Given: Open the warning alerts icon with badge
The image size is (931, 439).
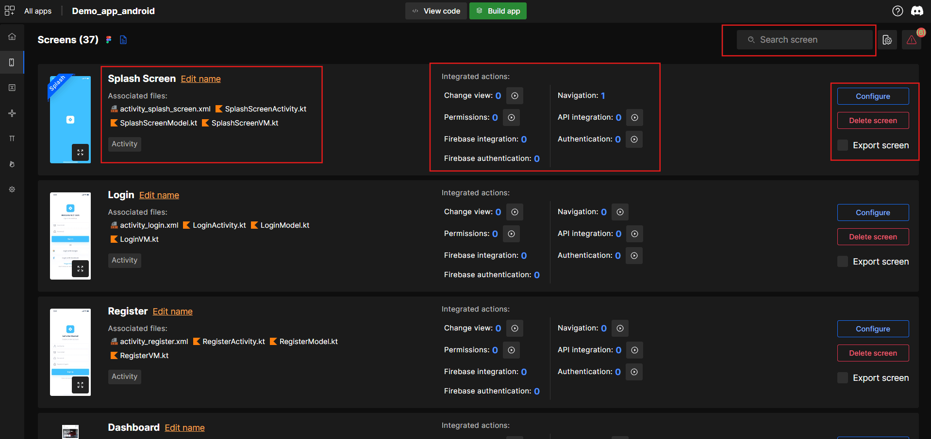Looking at the screenshot, I should pos(912,40).
